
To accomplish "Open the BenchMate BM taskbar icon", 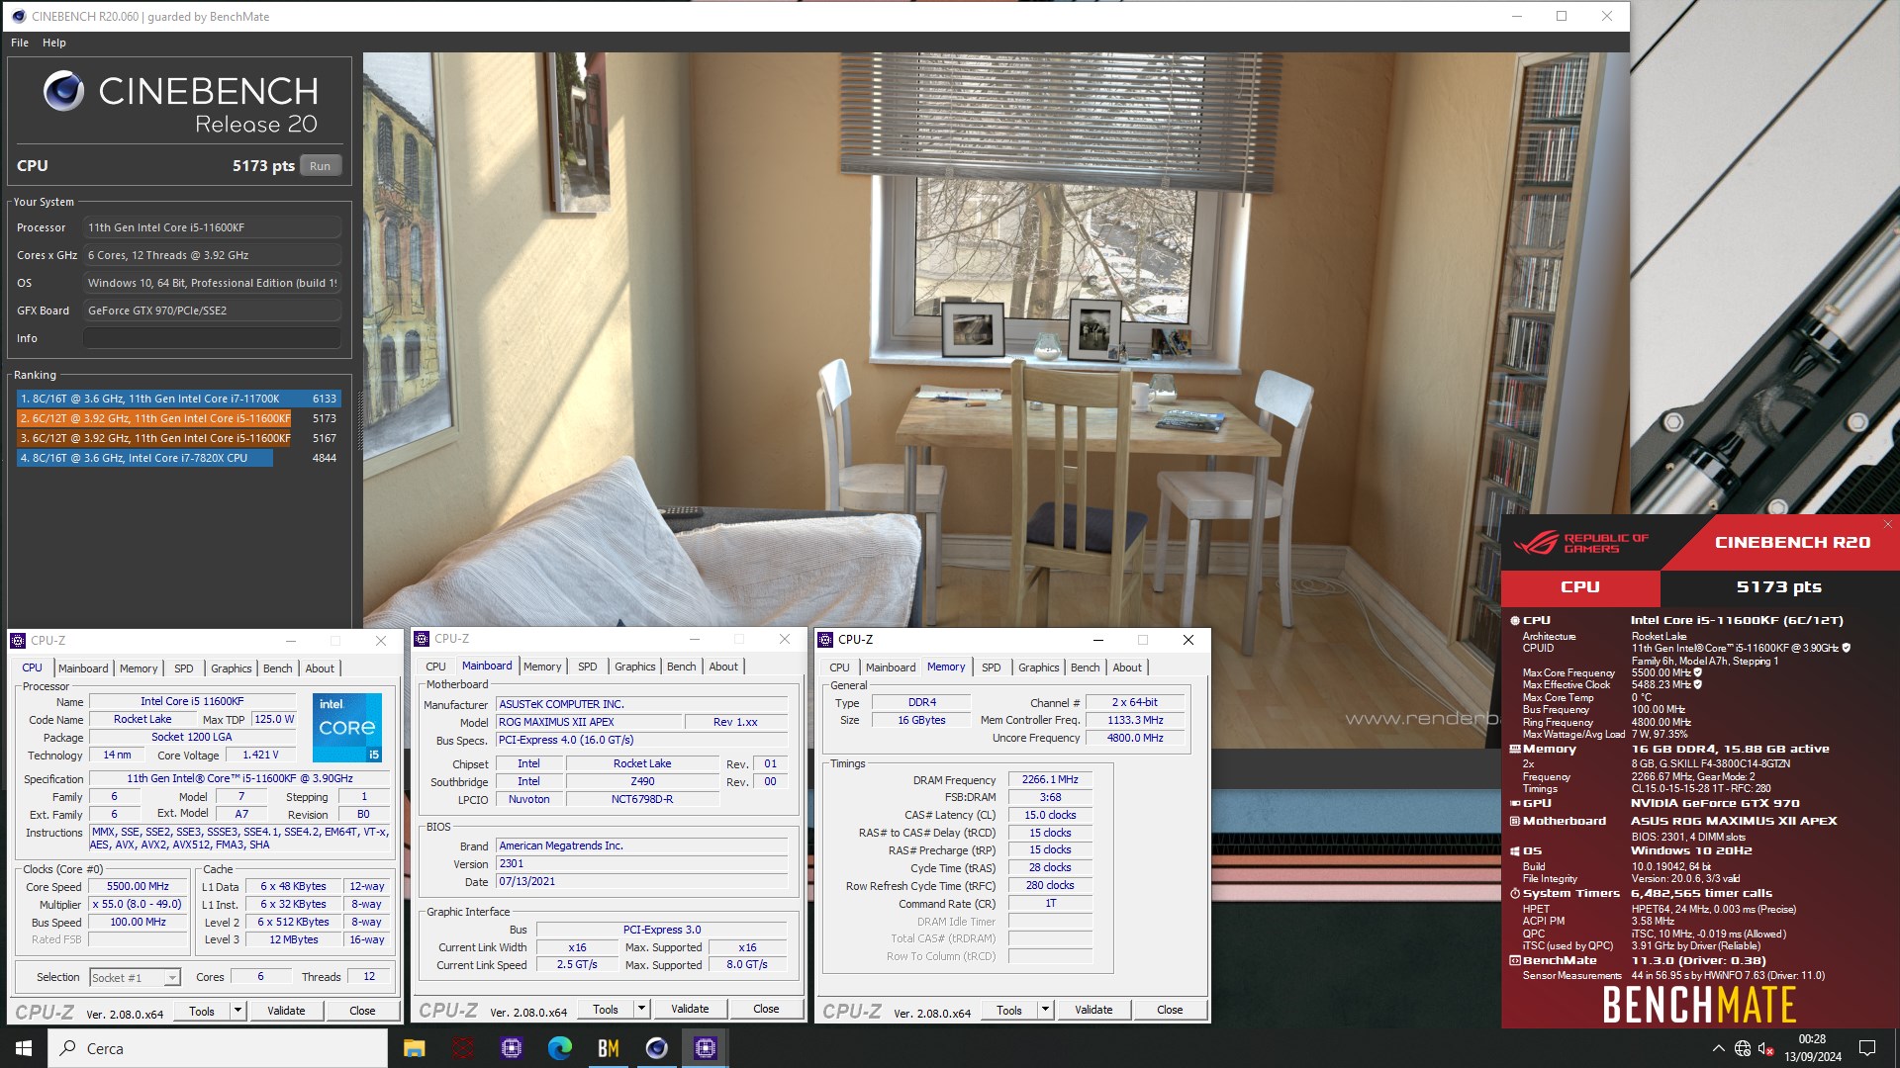I will click(609, 1048).
